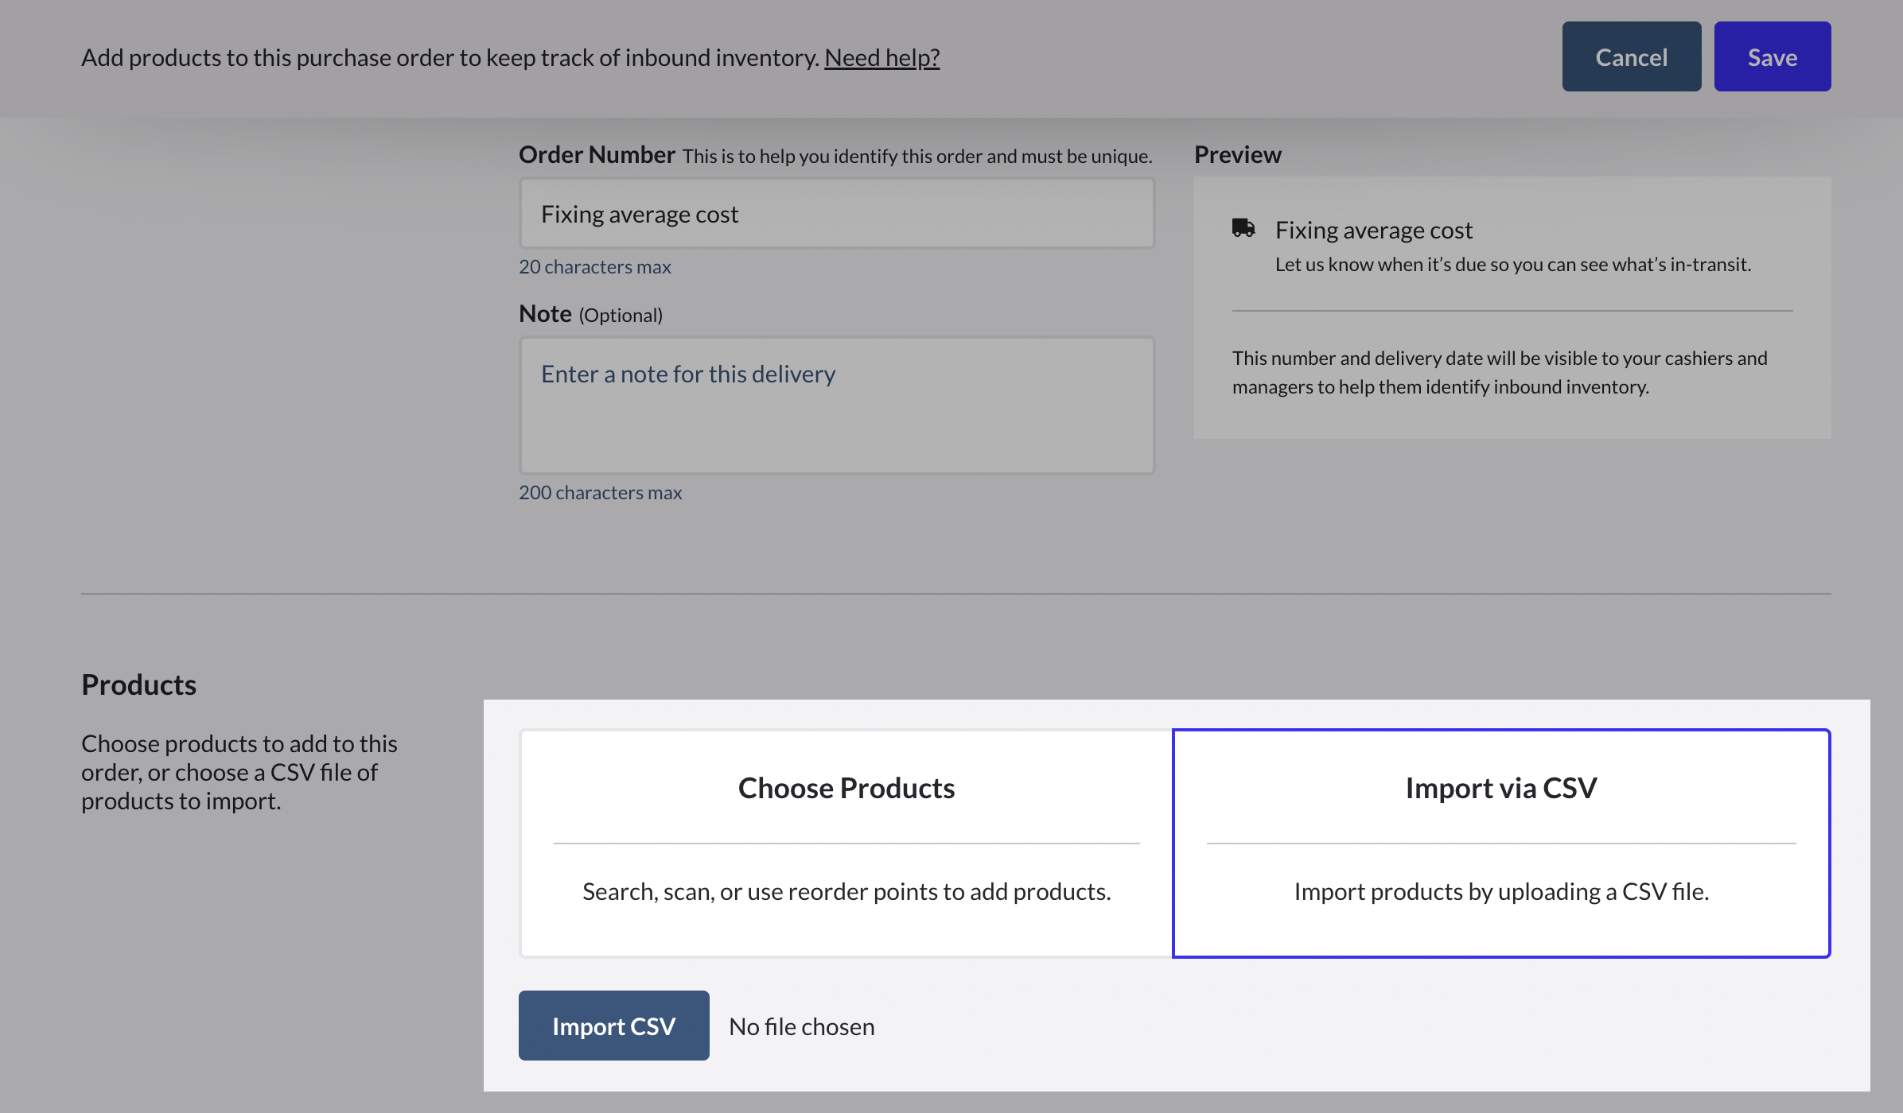This screenshot has height=1113, width=1903.
Task: Click the '200 characters max' hint
Action: pyautogui.click(x=600, y=492)
